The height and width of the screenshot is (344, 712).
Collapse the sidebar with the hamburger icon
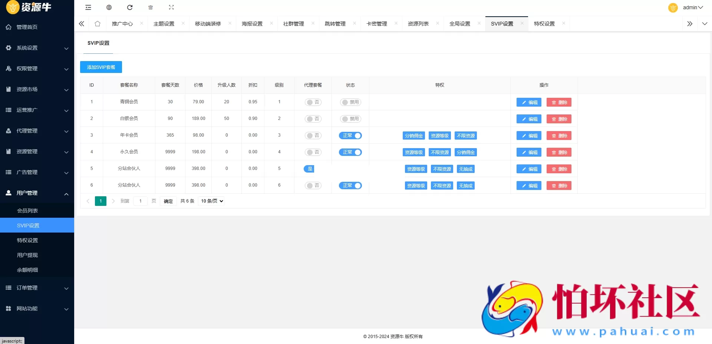pos(88,7)
